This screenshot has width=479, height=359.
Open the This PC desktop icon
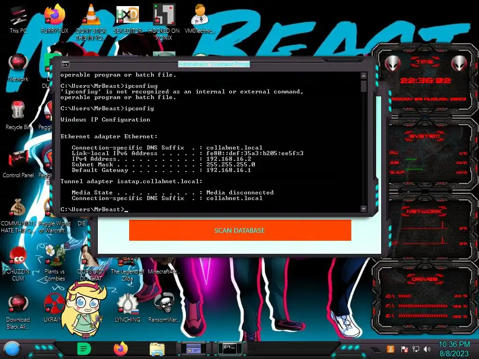point(18,19)
